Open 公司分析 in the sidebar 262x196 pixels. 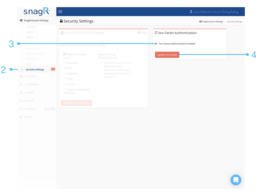29,101
